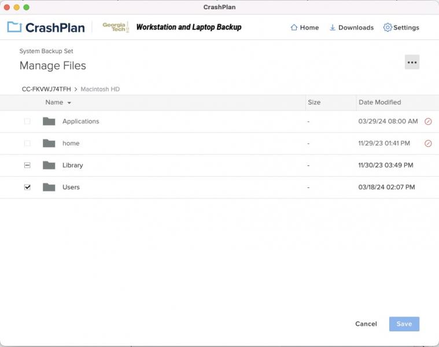Viewport: 439px width, 347px height.
Task: Toggle the Library folder partial checkbox
Action: pyautogui.click(x=27, y=165)
